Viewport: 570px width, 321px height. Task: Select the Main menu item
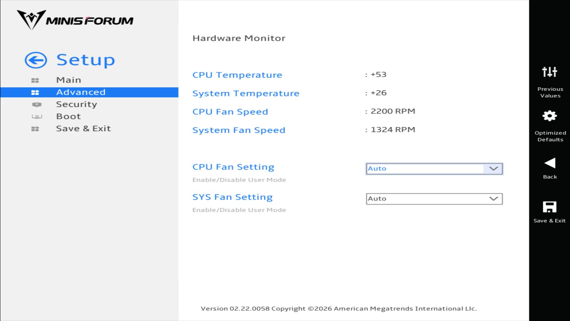click(x=69, y=80)
